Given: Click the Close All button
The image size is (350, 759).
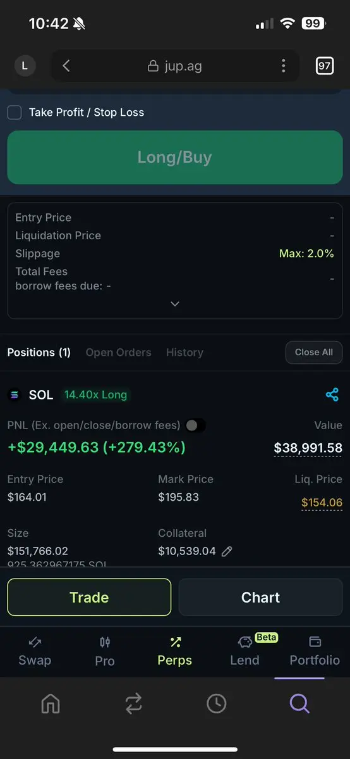Looking at the screenshot, I should point(314,353).
